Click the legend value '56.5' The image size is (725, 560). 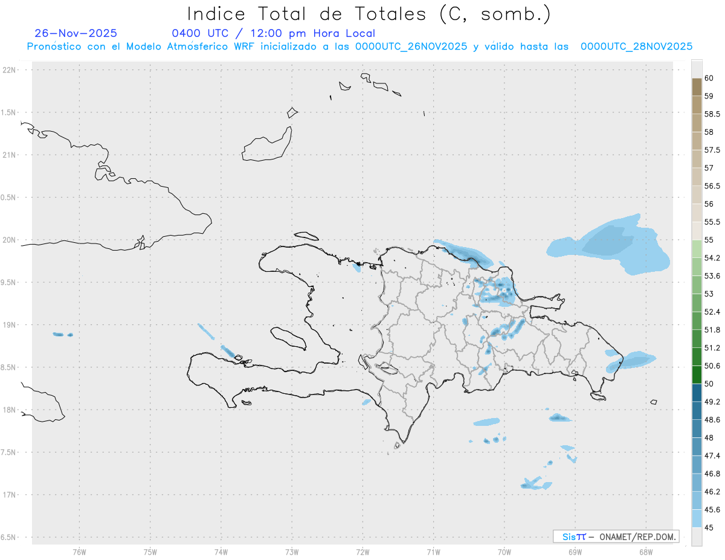[712, 185]
